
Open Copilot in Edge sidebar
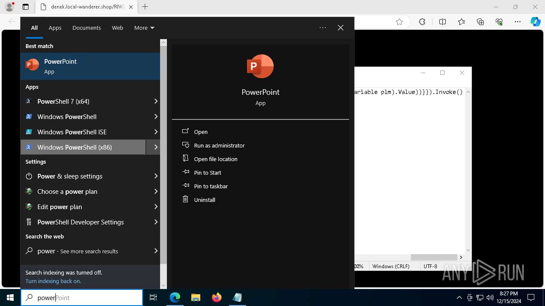coord(536,22)
